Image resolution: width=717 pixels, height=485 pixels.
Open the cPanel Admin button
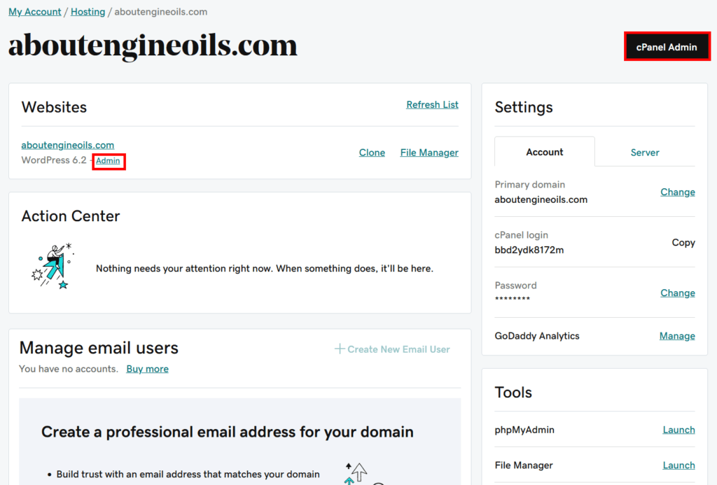point(667,47)
